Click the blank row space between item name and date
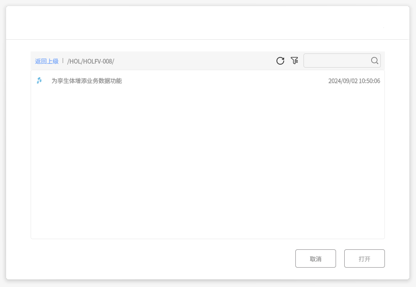416x287 pixels. point(224,81)
